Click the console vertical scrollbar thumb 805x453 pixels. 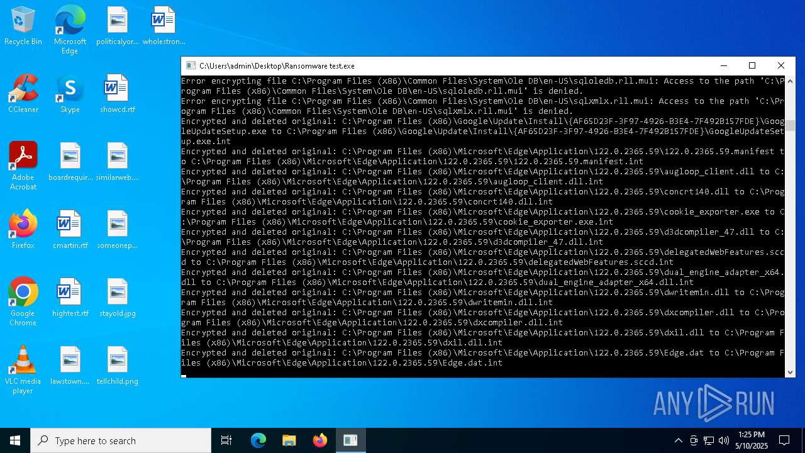791,125
